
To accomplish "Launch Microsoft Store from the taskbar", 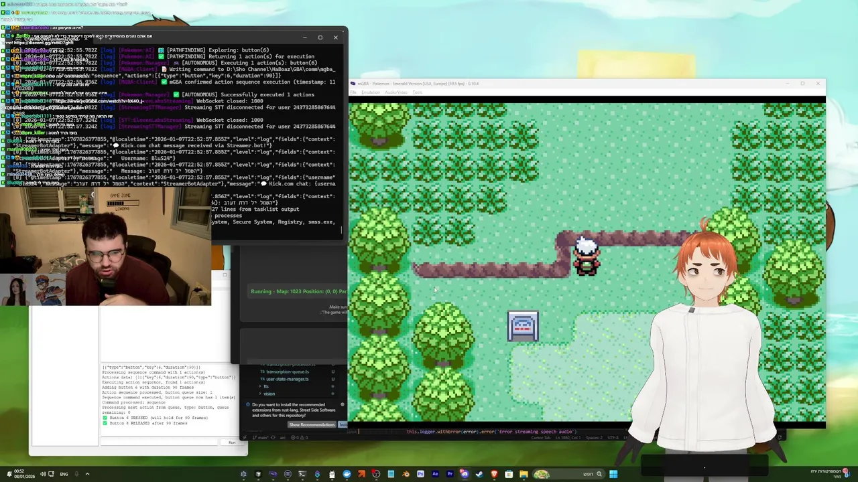I will [x=509, y=474].
